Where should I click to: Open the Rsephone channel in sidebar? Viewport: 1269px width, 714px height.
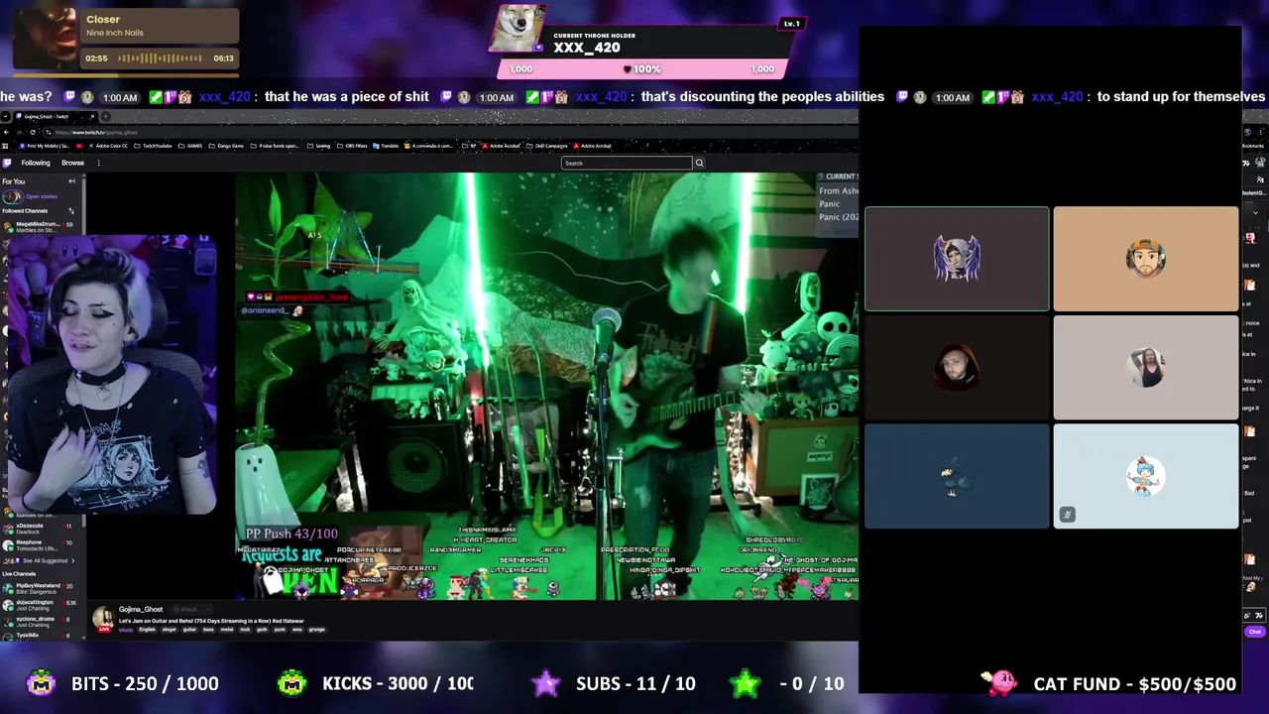click(38, 545)
